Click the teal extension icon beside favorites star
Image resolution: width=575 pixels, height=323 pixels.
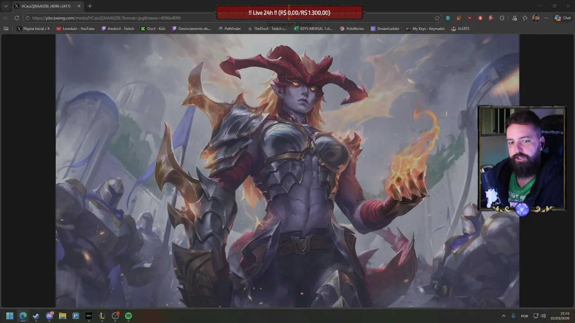(x=448, y=18)
